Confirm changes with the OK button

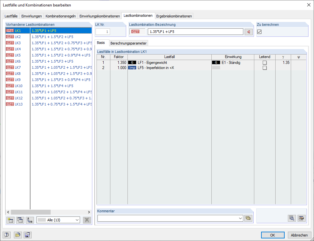273,235
